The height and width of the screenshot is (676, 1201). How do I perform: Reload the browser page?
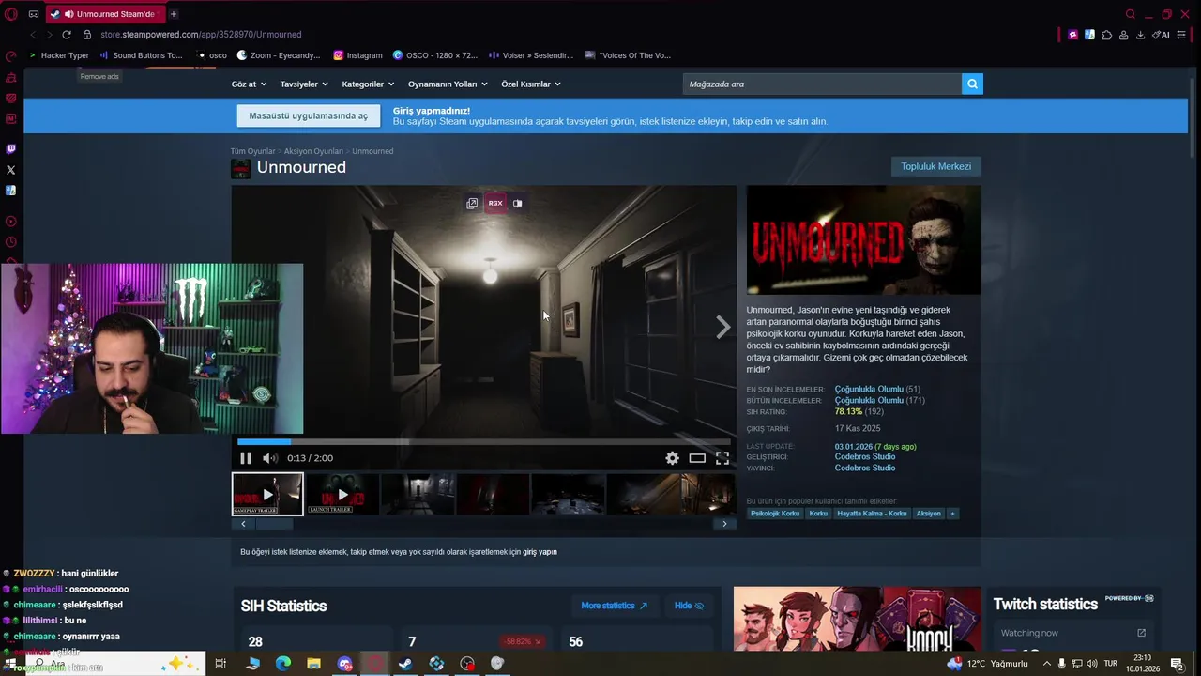click(67, 35)
